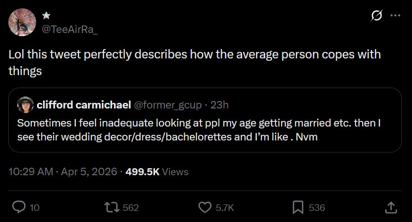Viewport: 412px width, 222px height.
Task: Select the @former_gcup handle
Action: click(168, 105)
